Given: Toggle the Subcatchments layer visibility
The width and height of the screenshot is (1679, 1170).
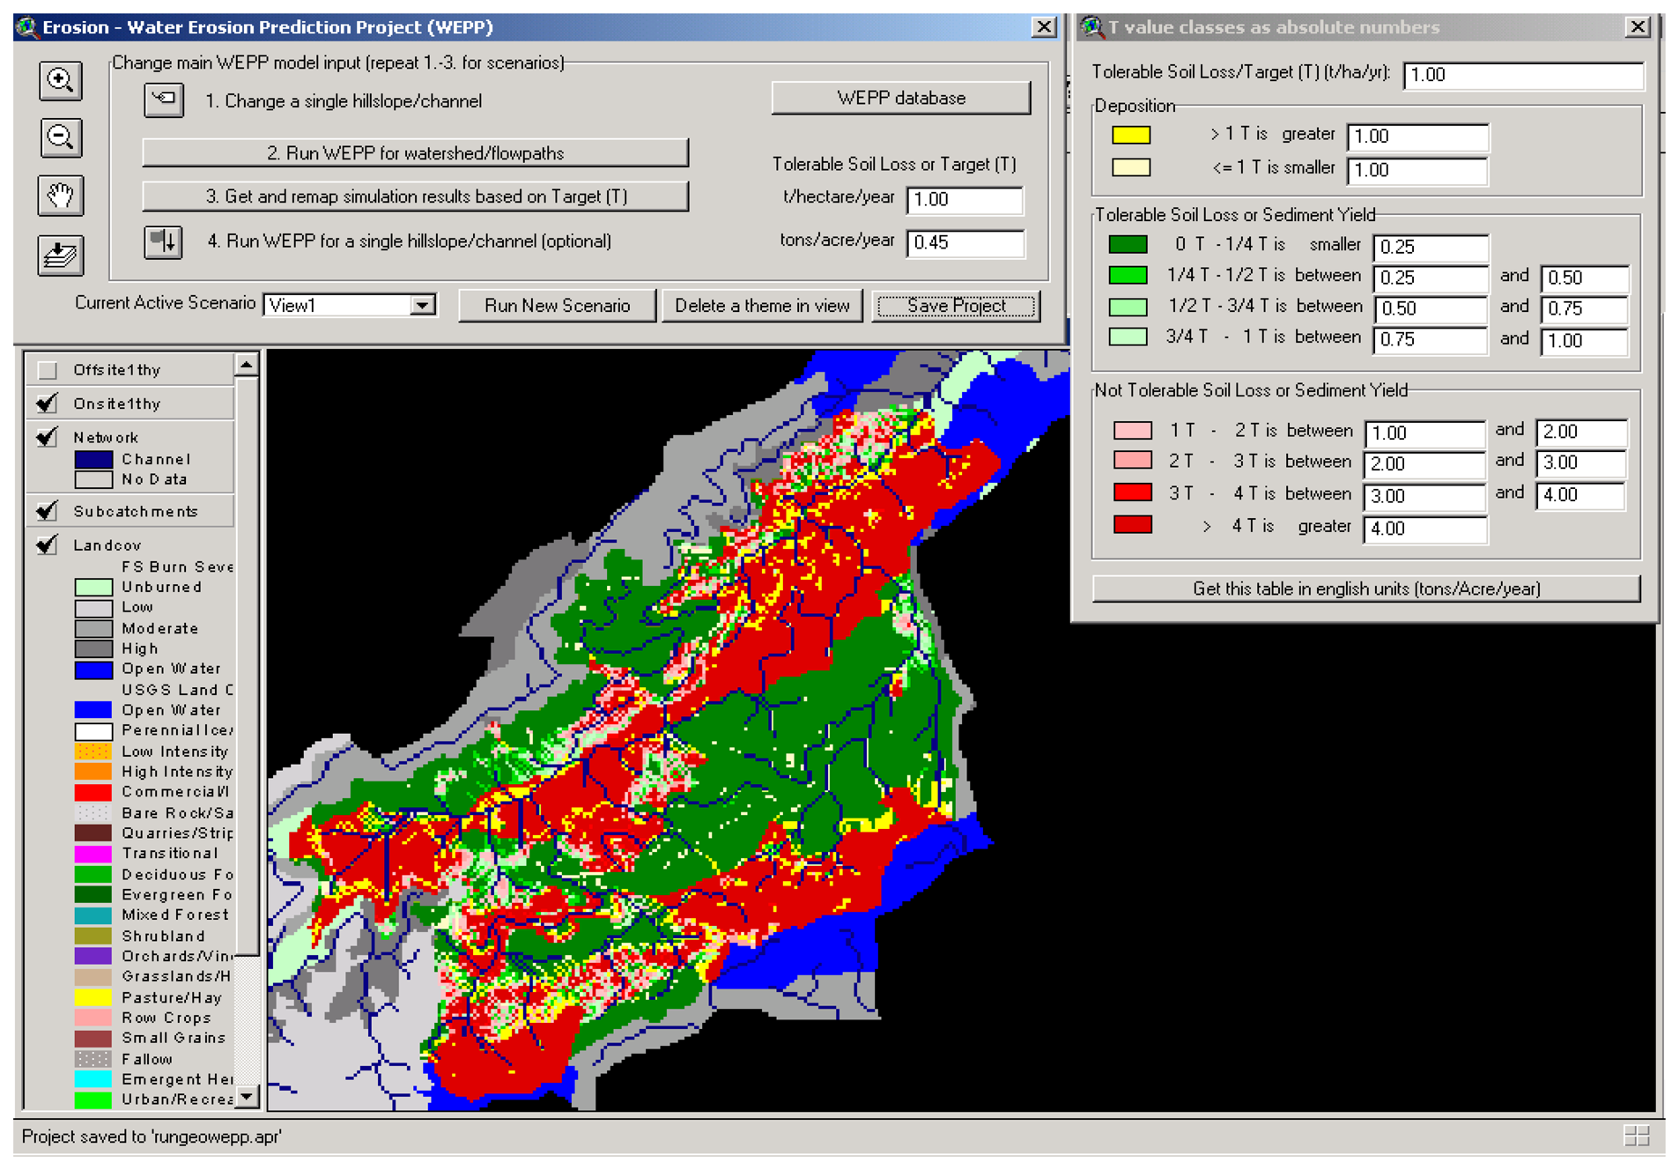Looking at the screenshot, I should click(48, 511).
